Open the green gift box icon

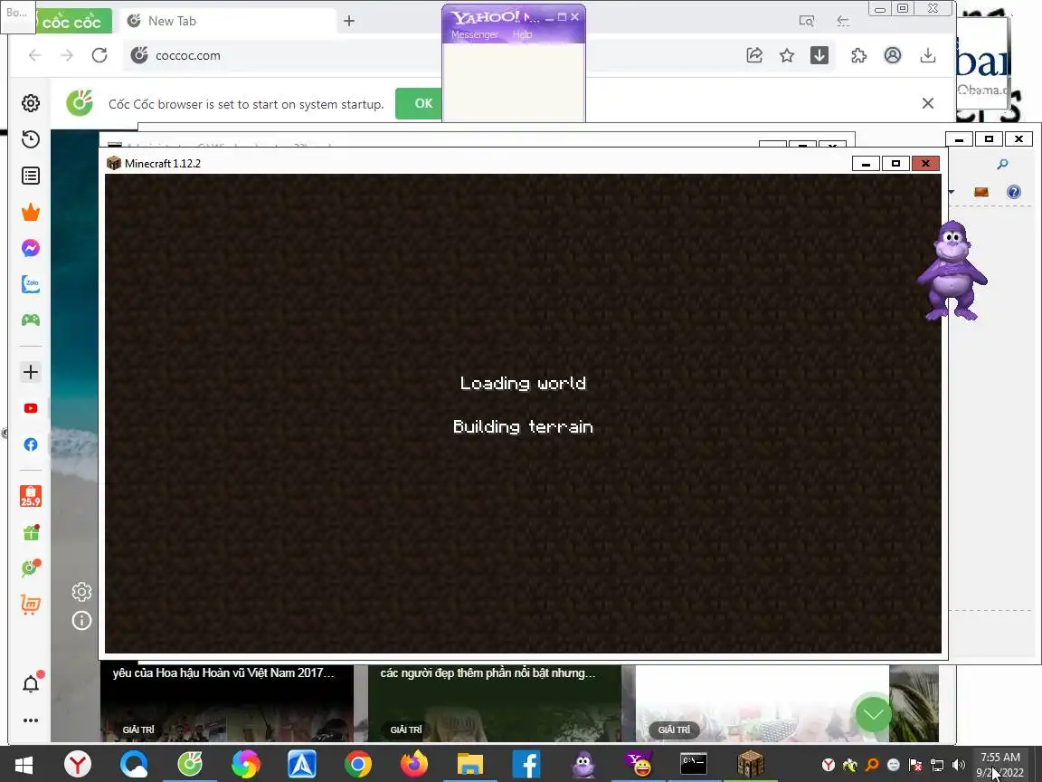coord(31,532)
